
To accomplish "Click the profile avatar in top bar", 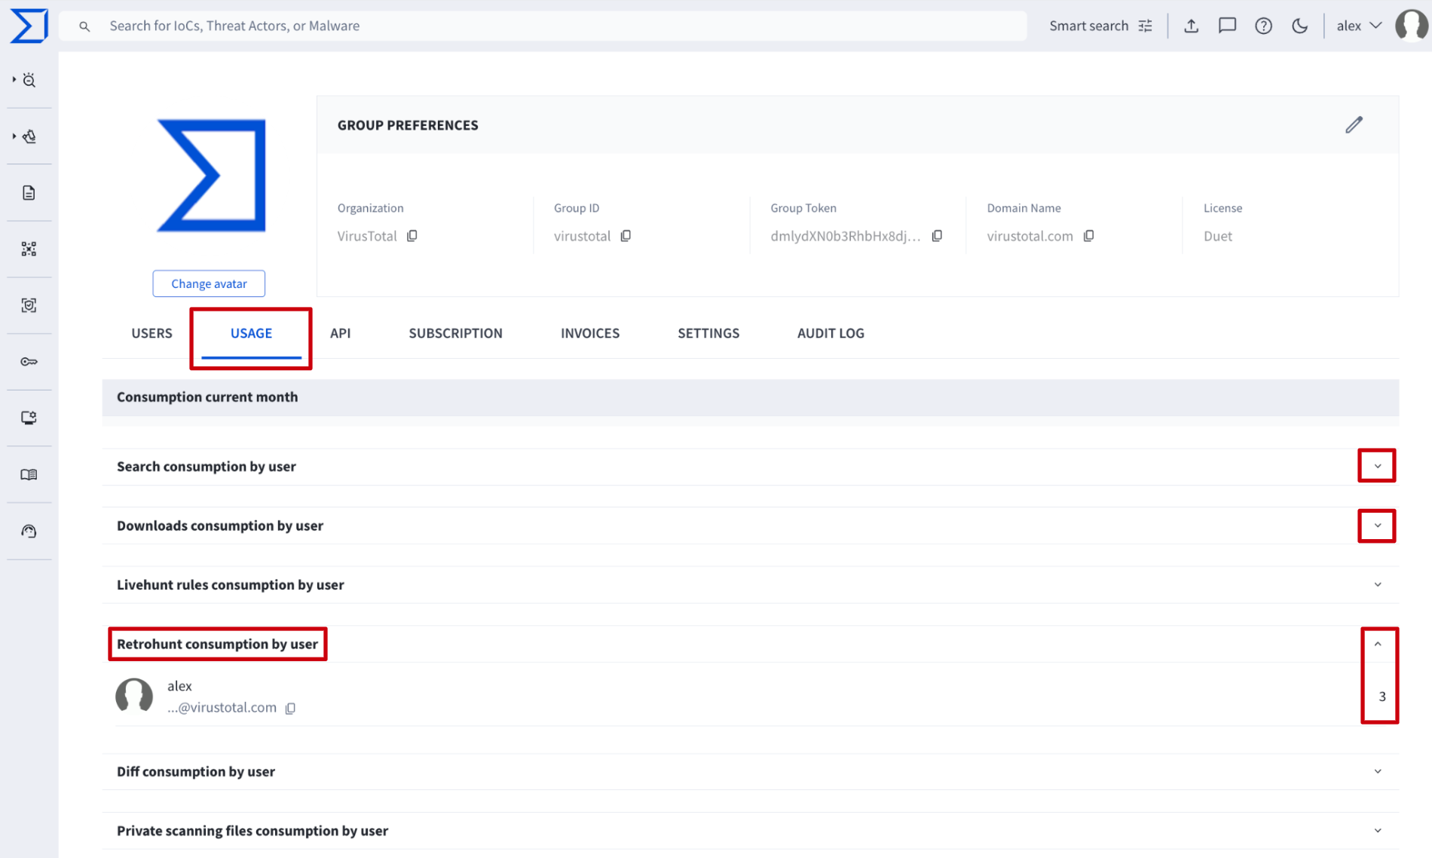I will point(1411,25).
